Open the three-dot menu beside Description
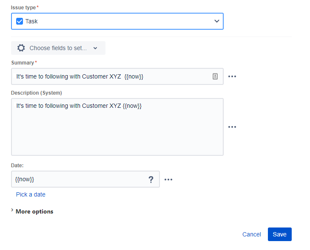 coord(232,127)
